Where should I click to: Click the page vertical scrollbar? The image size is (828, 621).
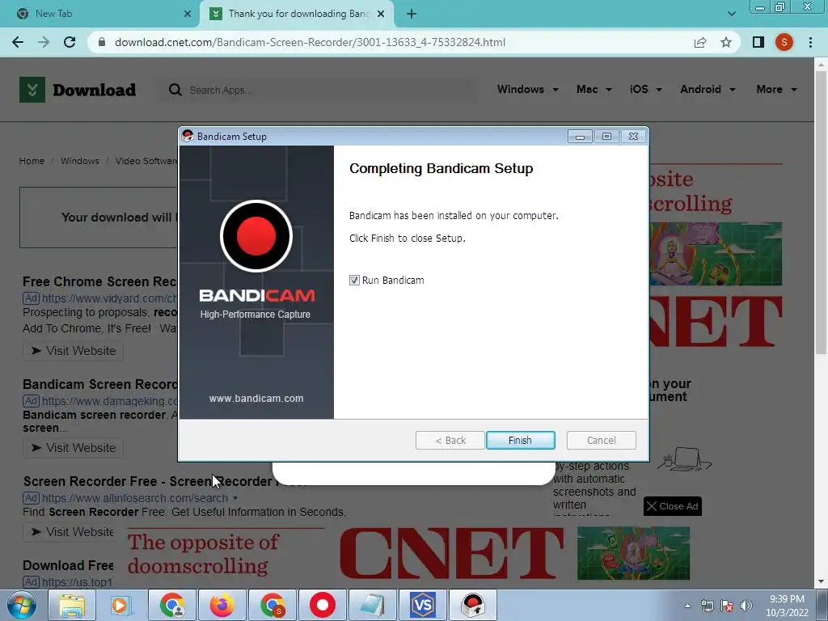pyautogui.click(x=821, y=211)
